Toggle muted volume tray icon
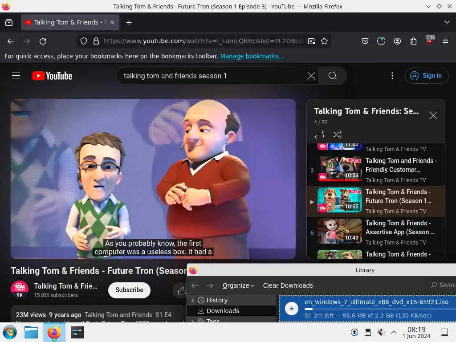 (381, 332)
